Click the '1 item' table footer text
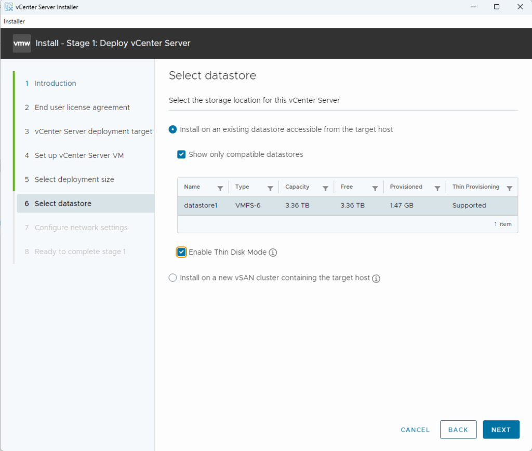532x451 pixels. tap(502, 224)
